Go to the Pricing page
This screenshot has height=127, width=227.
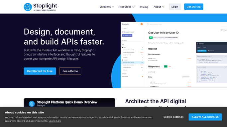tap(144, 7)
